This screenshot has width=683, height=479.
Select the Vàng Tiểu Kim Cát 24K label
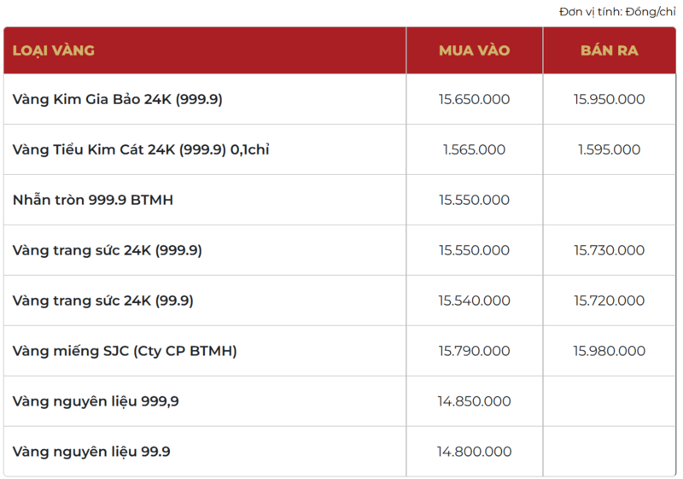[141, 149]
